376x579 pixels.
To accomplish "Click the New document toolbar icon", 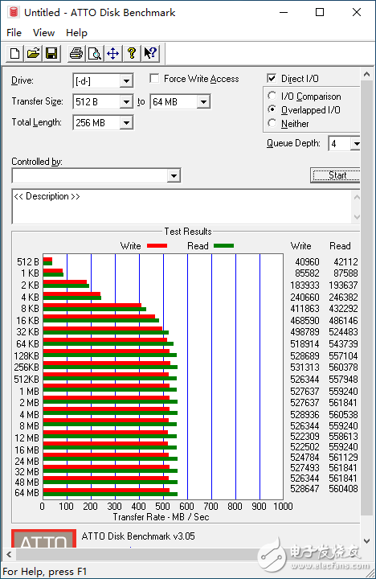I will click(14, 54).
